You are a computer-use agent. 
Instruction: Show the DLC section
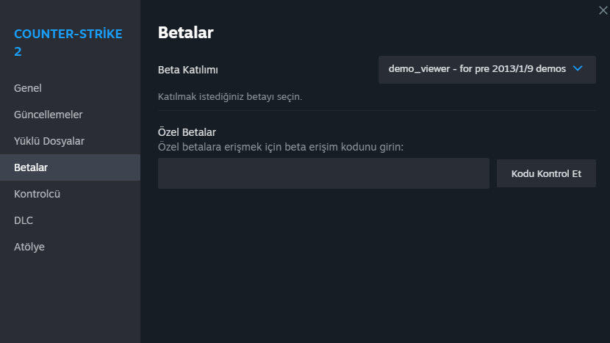[24, 220]
